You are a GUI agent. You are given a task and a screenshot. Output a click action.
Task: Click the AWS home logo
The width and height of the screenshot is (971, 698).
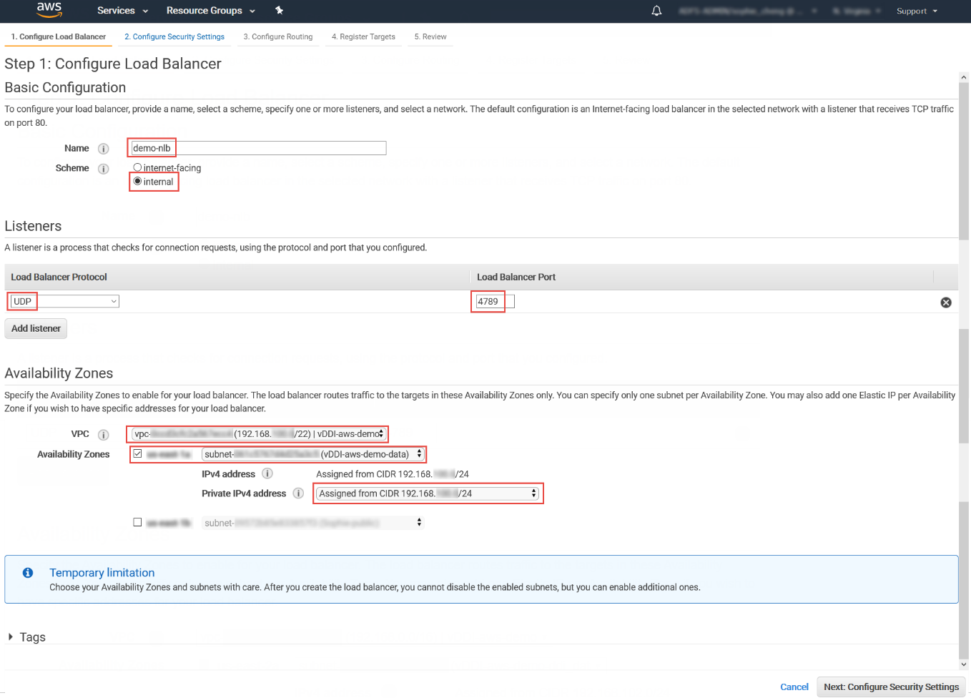tap(48, 11)
